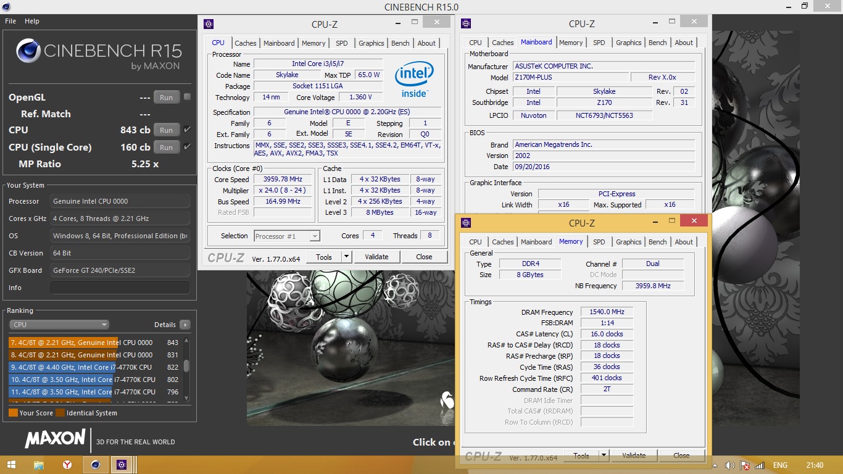Image resolution: width=843 pixels, height=474 pixels.
Task: Open the Processor #1 selection dropdown
Action: (287, 236)
